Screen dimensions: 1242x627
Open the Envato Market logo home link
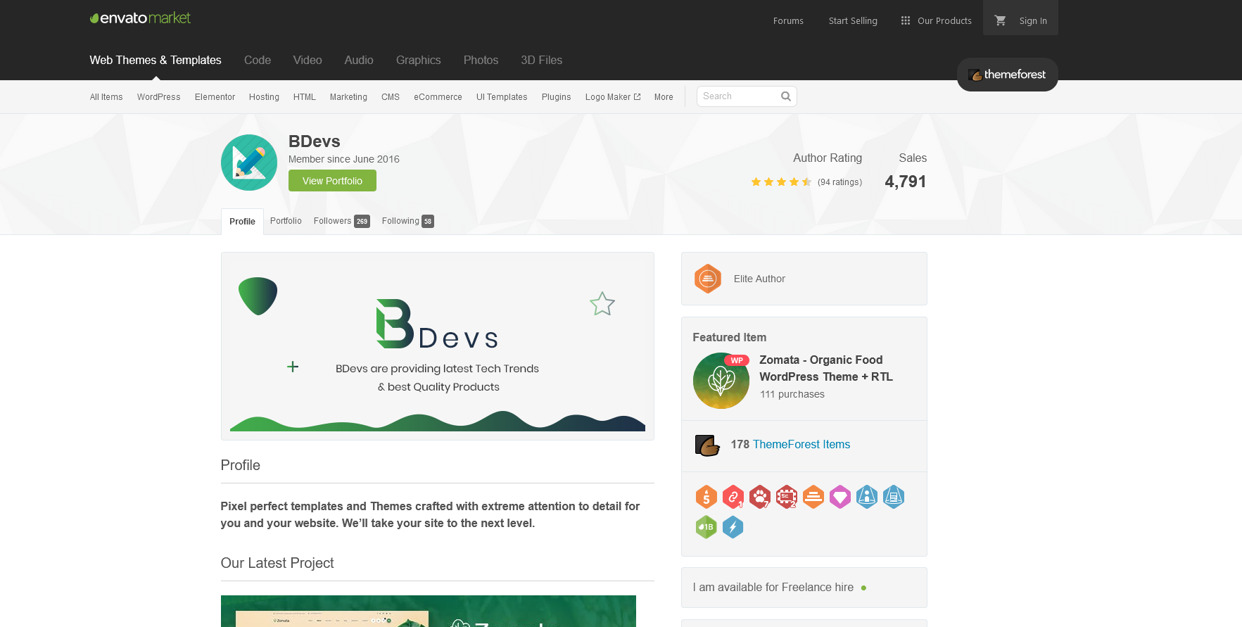pos(140,18)
